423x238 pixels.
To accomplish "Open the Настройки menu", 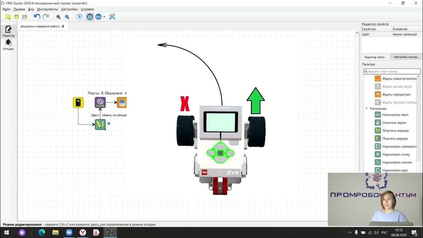I will pyautogui.click(x=69, y=9).
